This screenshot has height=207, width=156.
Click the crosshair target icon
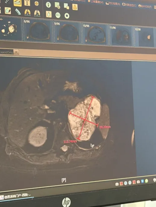pos(36,3)
